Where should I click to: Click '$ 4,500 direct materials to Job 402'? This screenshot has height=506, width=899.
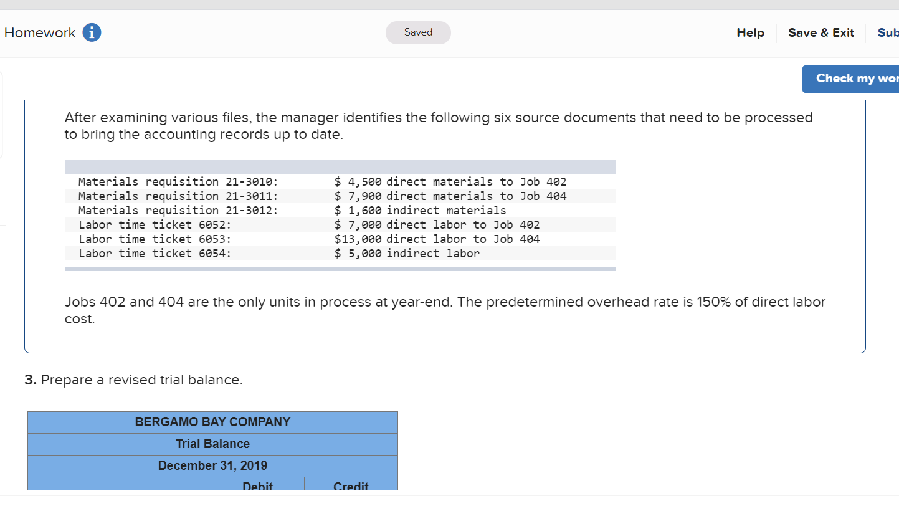click(450, 182)
